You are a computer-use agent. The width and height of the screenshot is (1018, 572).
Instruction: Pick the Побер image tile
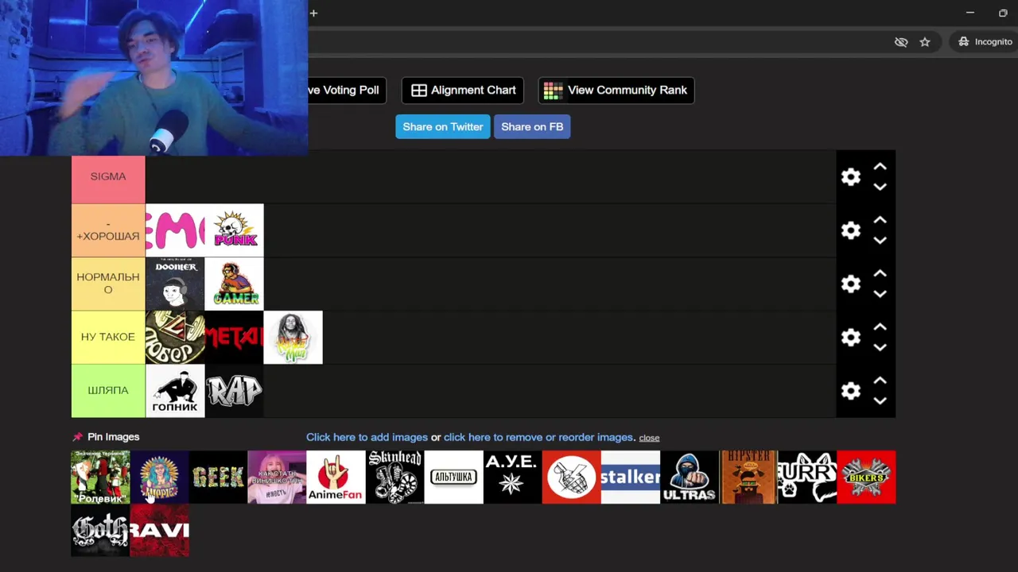[x=175, y=337]
